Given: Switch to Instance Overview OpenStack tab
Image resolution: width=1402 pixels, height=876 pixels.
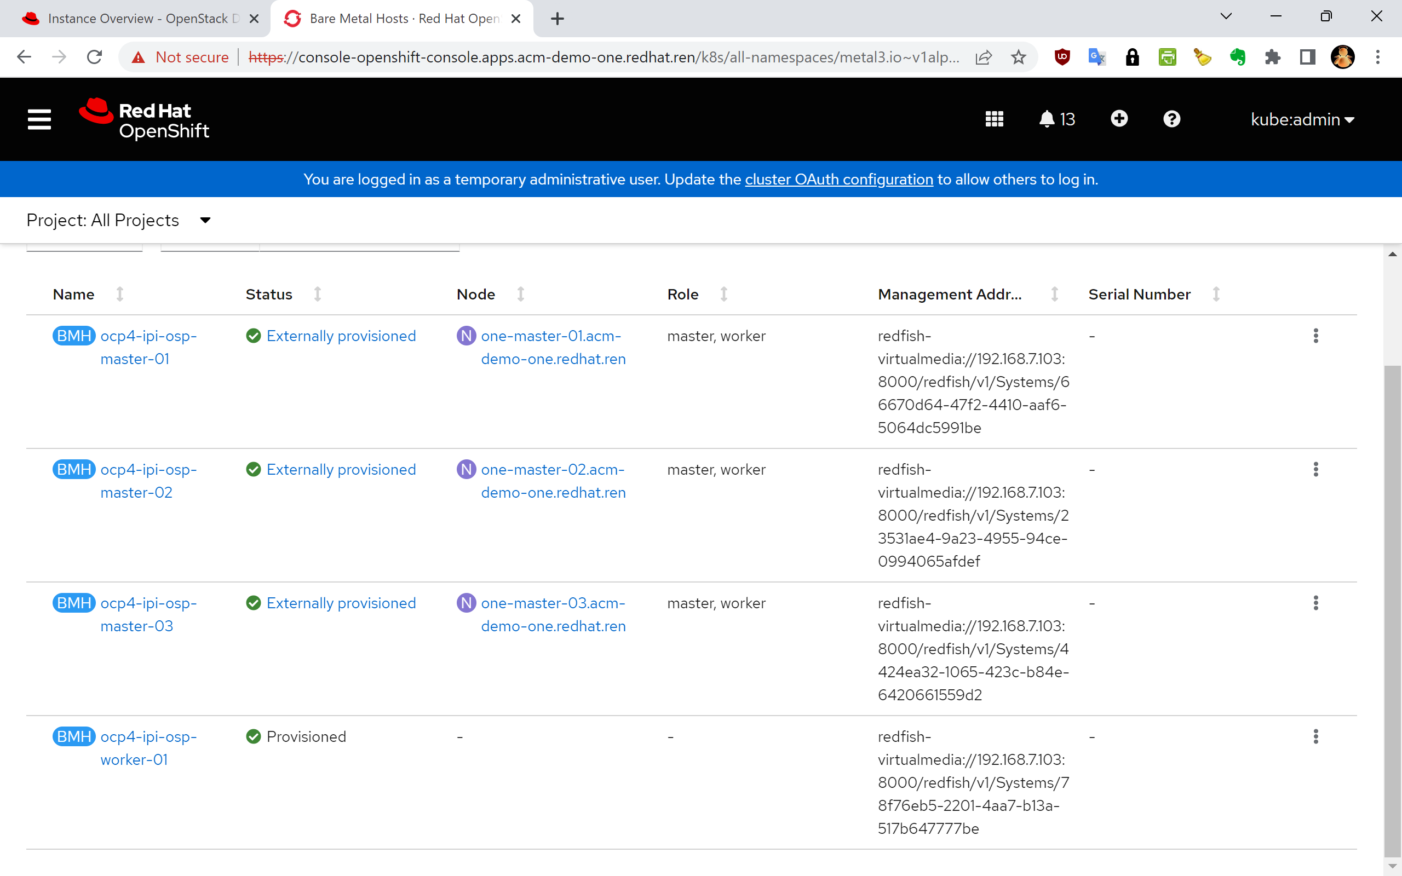Looking at the screenshot, I should point(136,19).
